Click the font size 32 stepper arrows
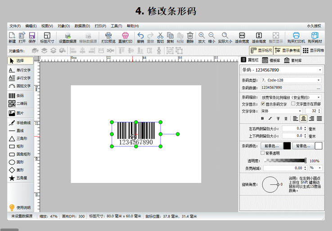Screen dimensions: 332x231 click(x=319, y=111)
